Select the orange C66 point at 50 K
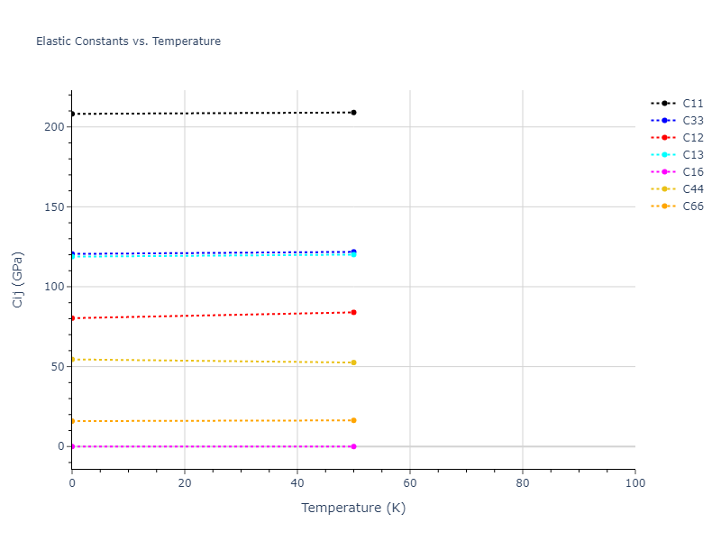This screenshot has height=541, width=721. point(353,420)
